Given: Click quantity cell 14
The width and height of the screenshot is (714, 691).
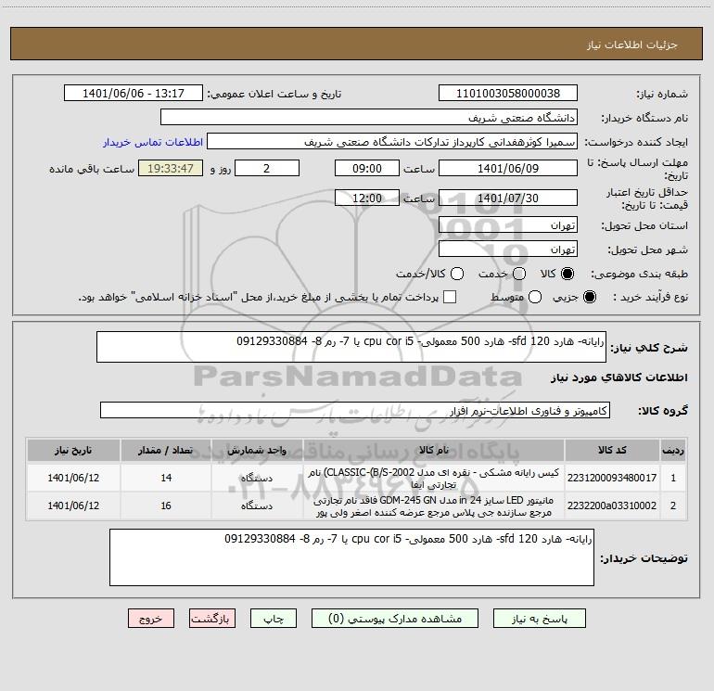Looking at the screenshot, I should click(166, 478).
